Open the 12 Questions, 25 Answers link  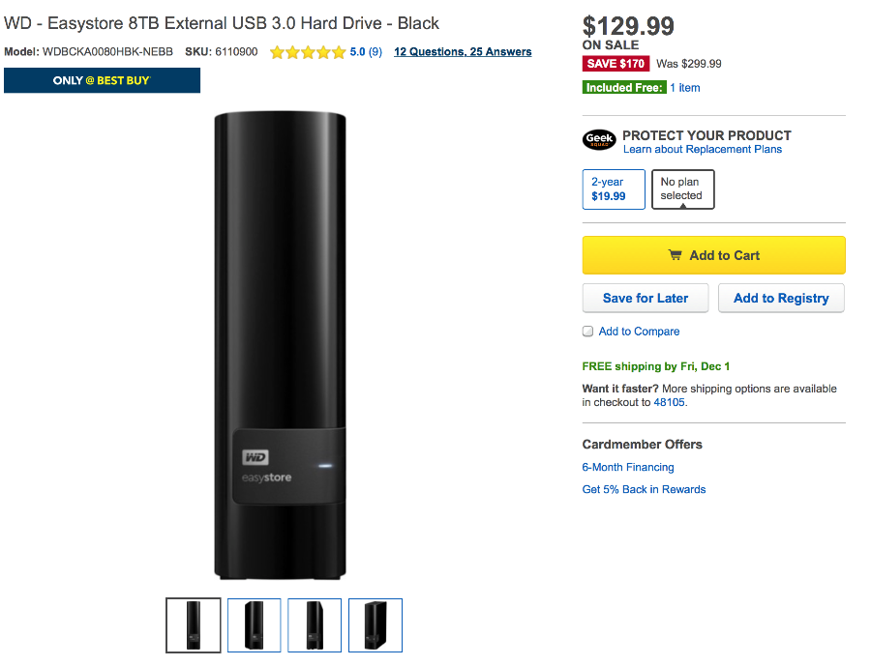click(463, 51)
